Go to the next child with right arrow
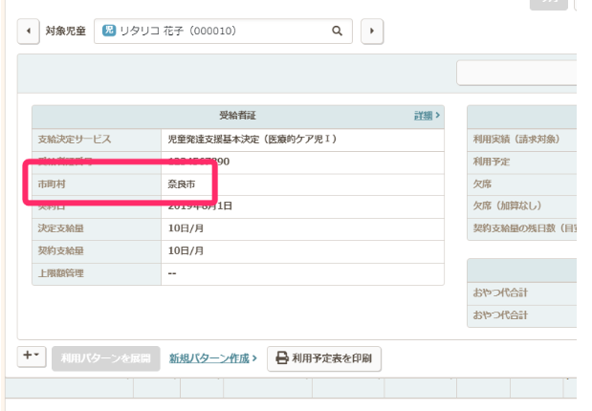This screenshot has height=411, width=592. tap(371, 31)
